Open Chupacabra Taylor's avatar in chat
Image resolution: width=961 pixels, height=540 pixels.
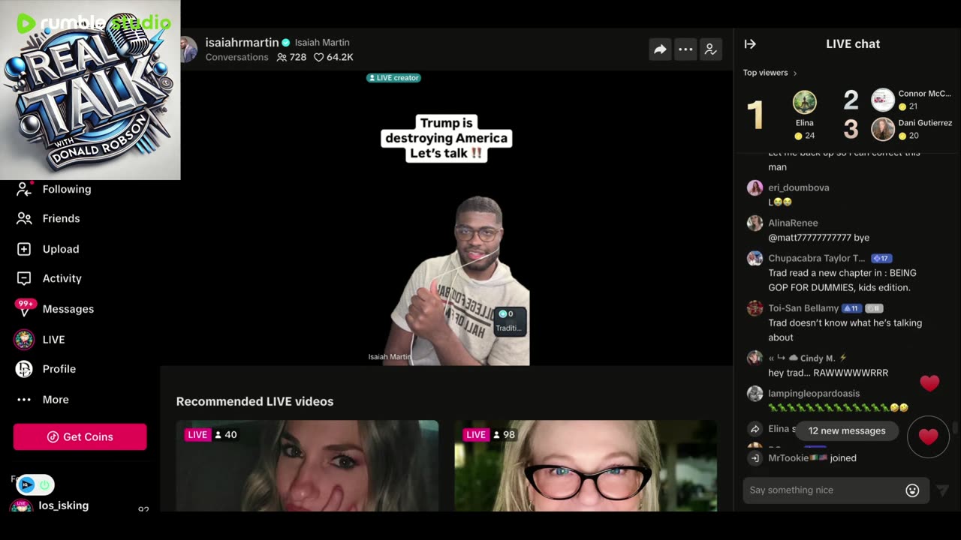[755, 259]
